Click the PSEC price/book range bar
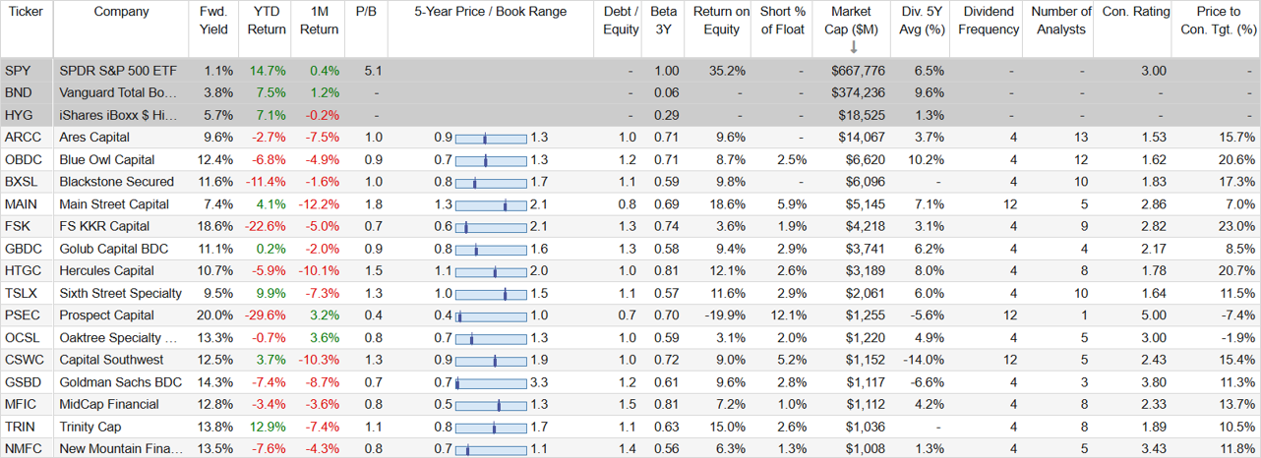Screen dimensions: 1261x458 coord(492,315)
